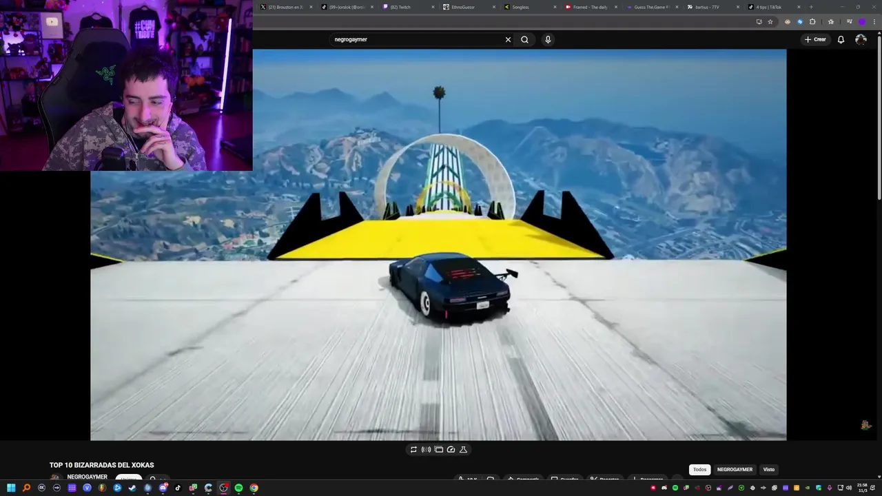Click the GTA video player area
Image resolution: width=882 pixels, height=496 pixels.
[x=438, y=245]
